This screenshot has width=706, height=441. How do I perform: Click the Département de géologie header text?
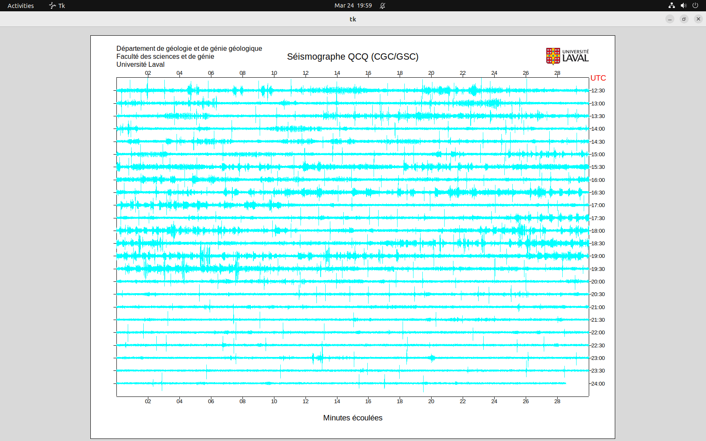click(x=189, y=49)
